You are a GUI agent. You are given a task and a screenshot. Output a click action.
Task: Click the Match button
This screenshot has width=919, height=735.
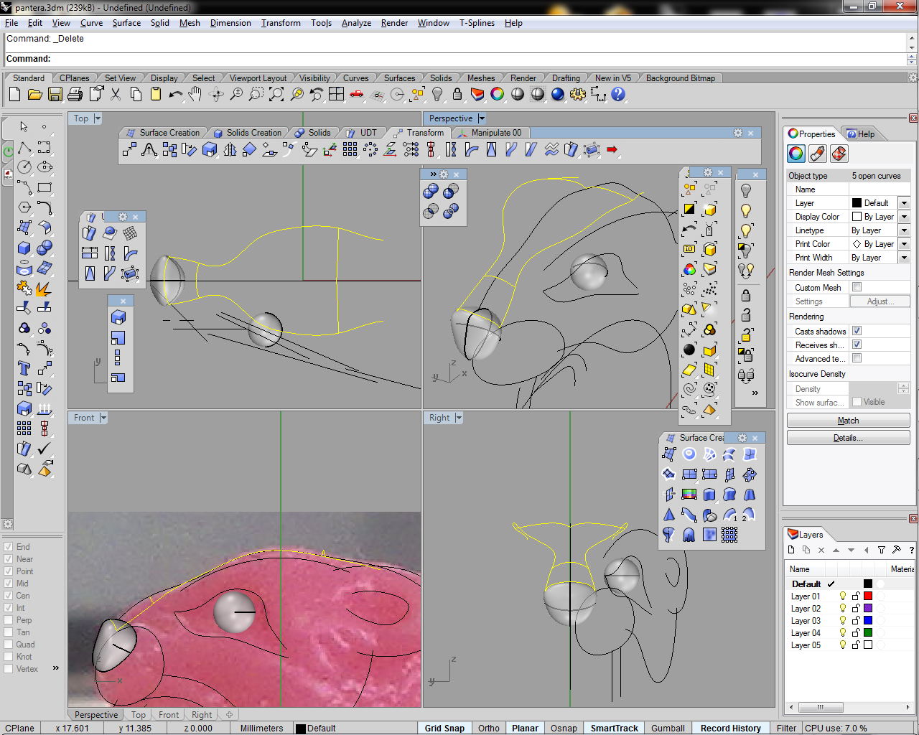pyautogui.click(x=848, y=421)
